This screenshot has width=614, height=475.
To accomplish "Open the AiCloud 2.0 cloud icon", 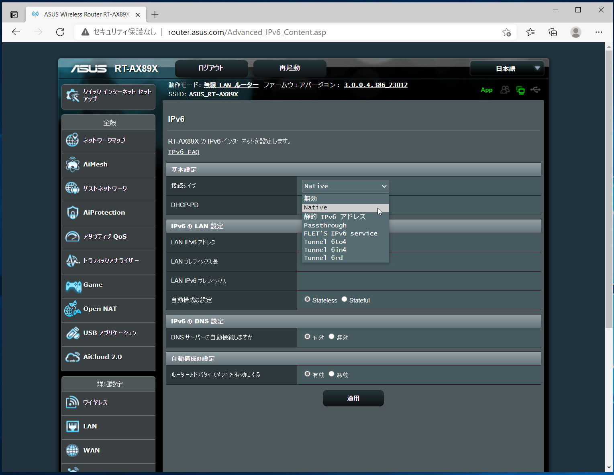I will tap(73, 357).
